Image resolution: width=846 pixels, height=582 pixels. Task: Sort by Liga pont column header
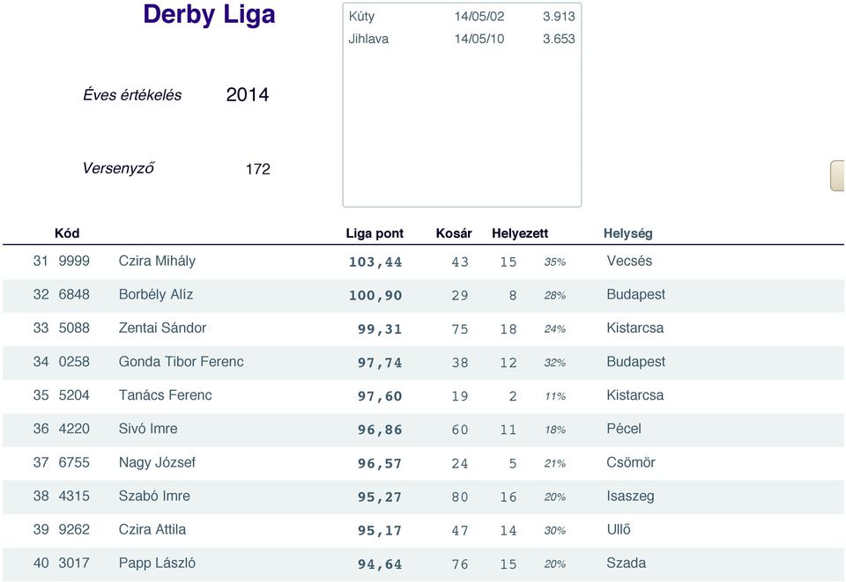pos(375,233)
